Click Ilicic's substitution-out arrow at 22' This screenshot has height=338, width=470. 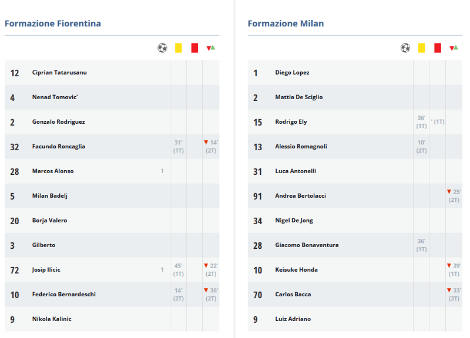[x=206, y=266]
